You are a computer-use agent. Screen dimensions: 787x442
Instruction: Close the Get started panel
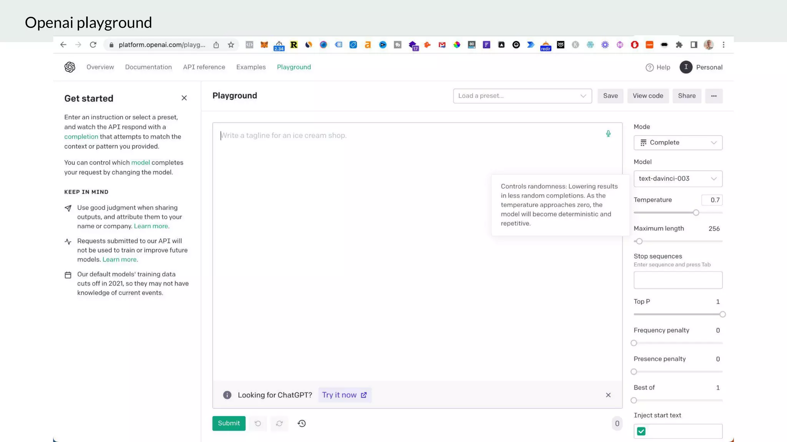184,98
